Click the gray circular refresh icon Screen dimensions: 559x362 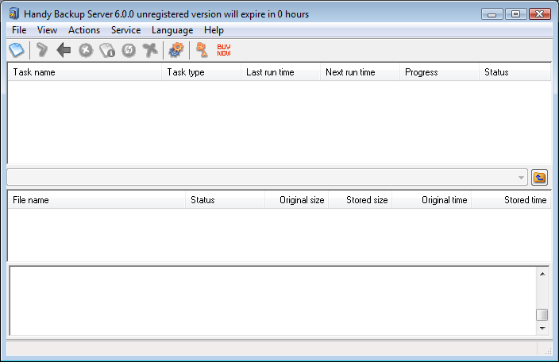129,50
